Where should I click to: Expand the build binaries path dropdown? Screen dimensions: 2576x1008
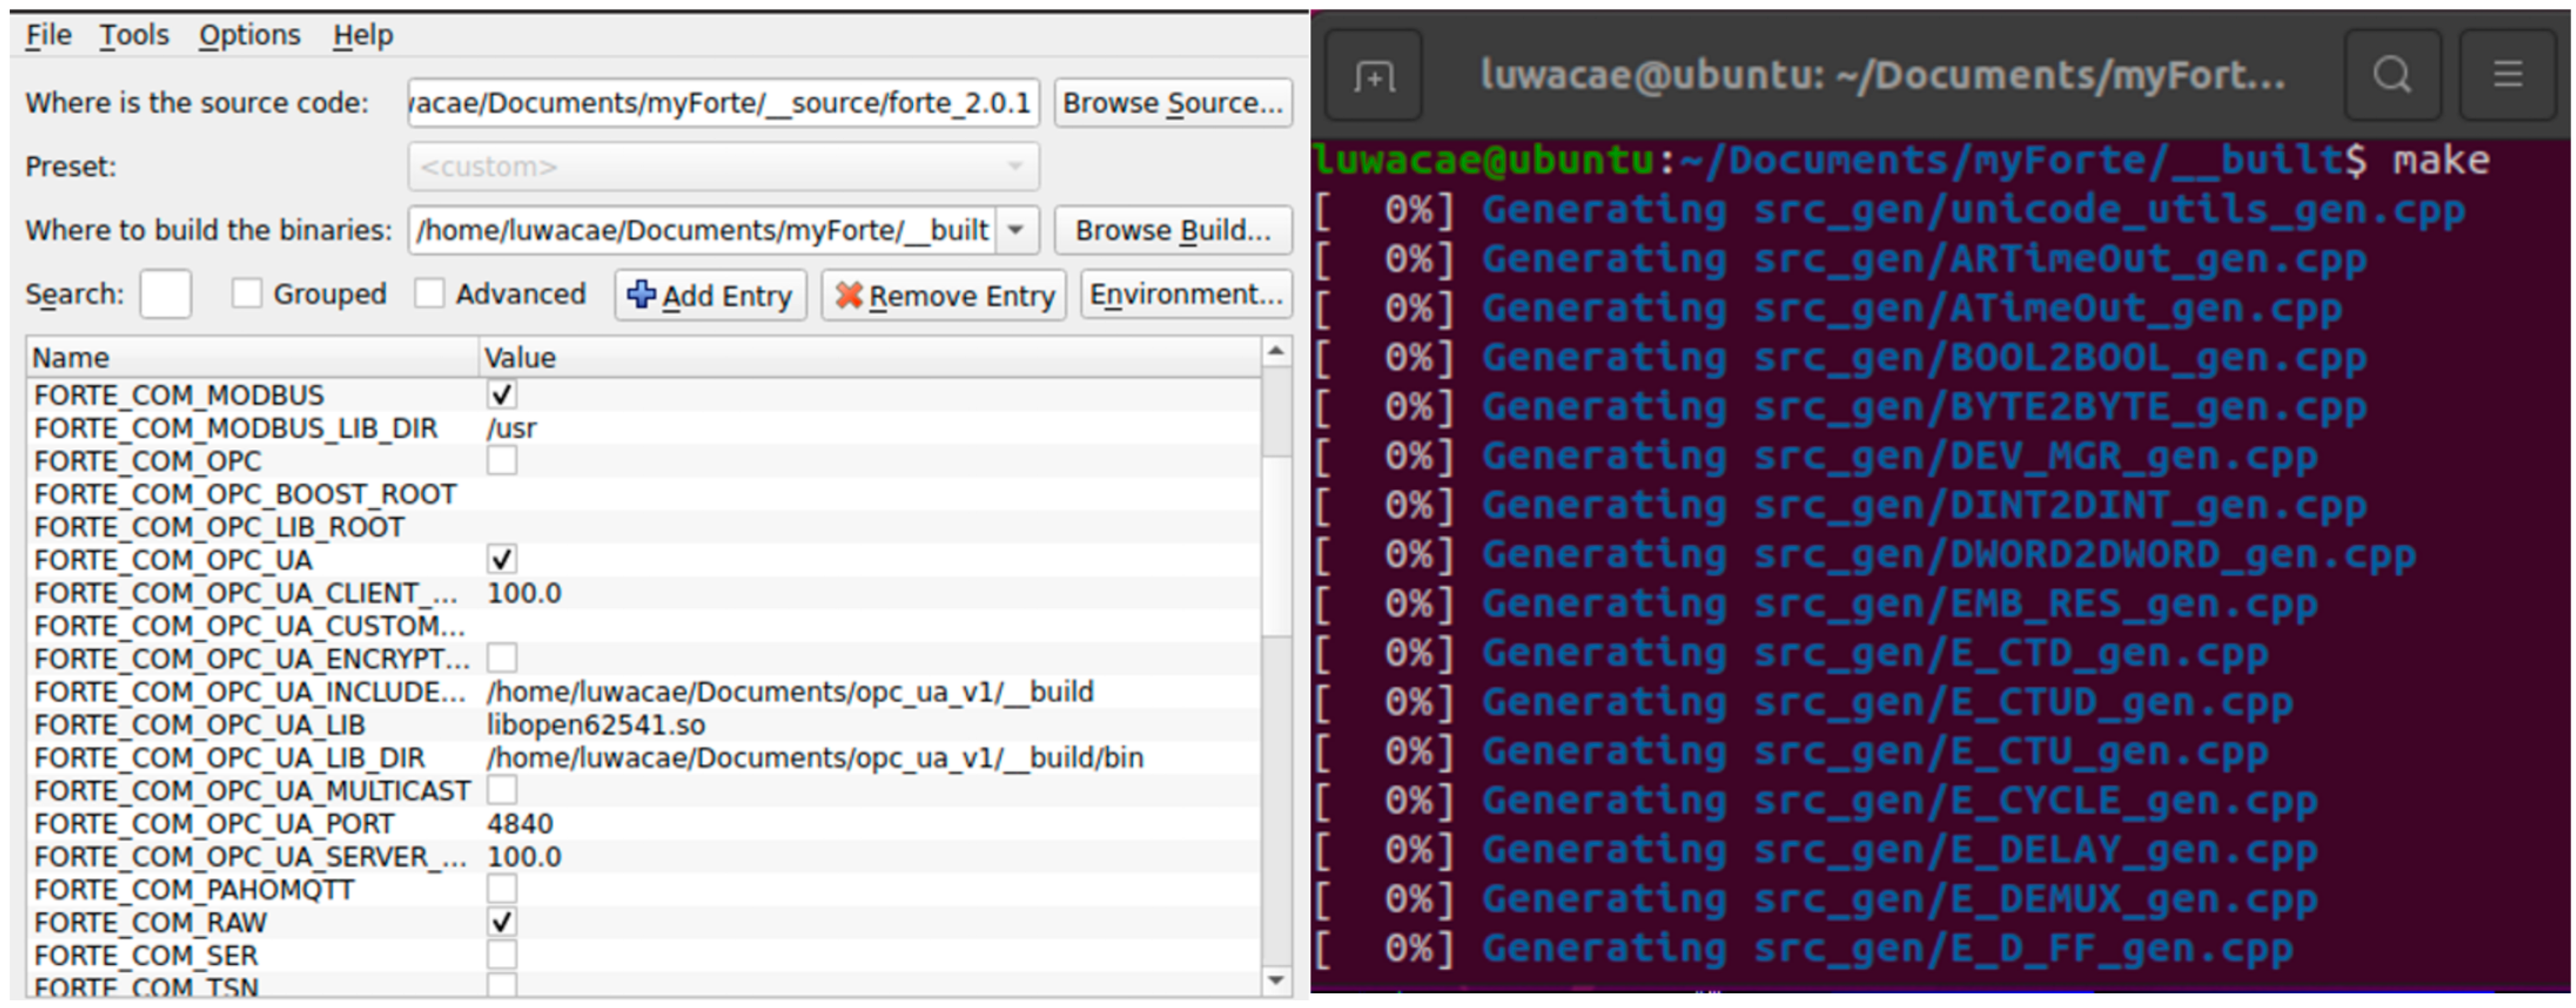[x=1016, y=231]
